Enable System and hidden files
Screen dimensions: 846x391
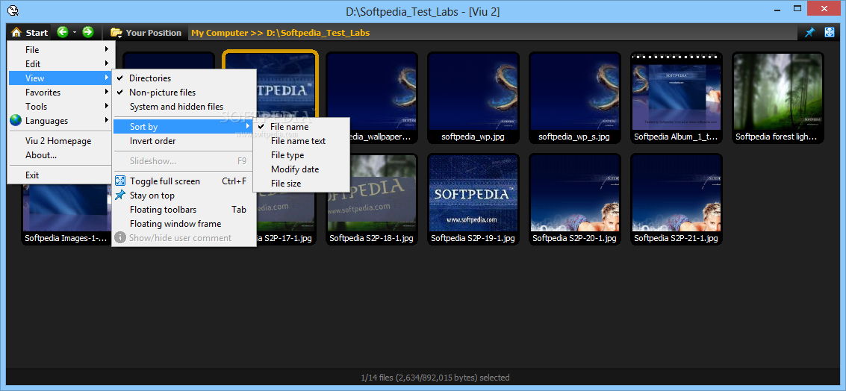tap(184, 106)
